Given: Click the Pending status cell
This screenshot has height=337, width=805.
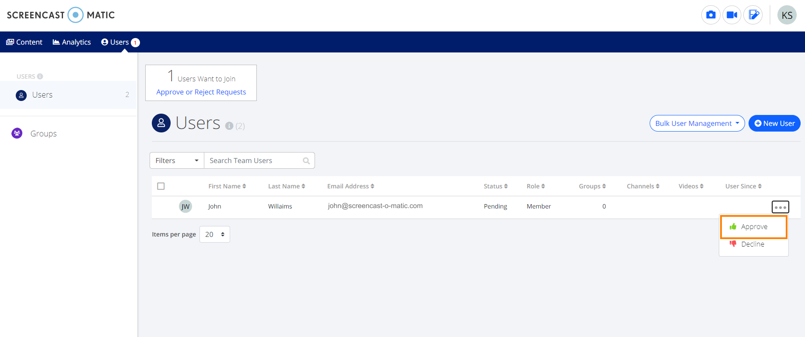Looking at the screenshot, I should [496, 206].
